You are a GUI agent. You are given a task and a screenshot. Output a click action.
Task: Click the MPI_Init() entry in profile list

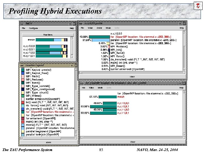pos(116,50)
